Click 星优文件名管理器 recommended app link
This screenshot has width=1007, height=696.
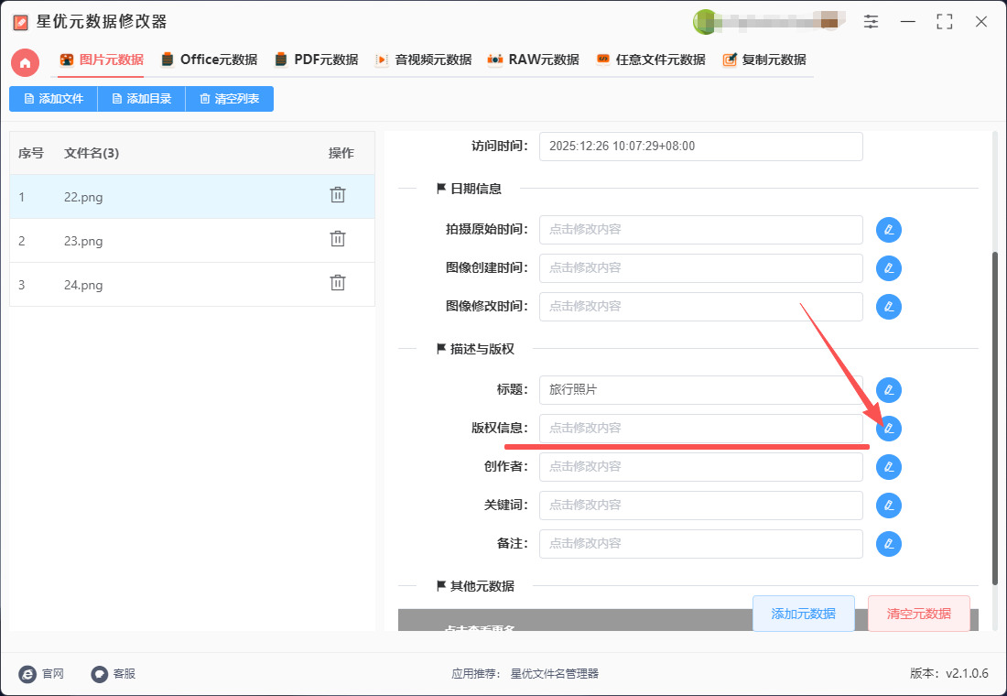click(554, 673)
